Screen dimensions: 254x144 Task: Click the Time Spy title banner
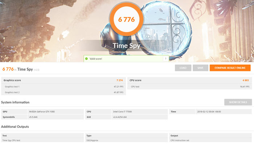(126, 46)
